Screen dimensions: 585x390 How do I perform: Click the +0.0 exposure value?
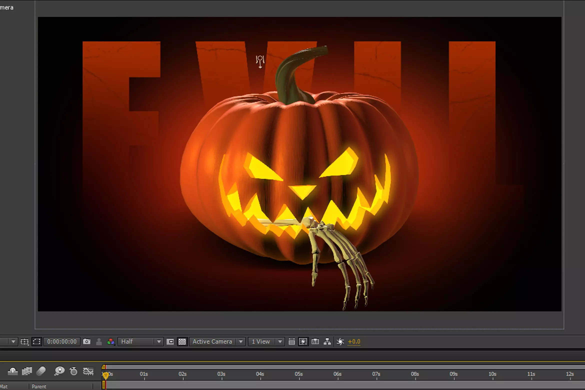click(x=354, y=341)
